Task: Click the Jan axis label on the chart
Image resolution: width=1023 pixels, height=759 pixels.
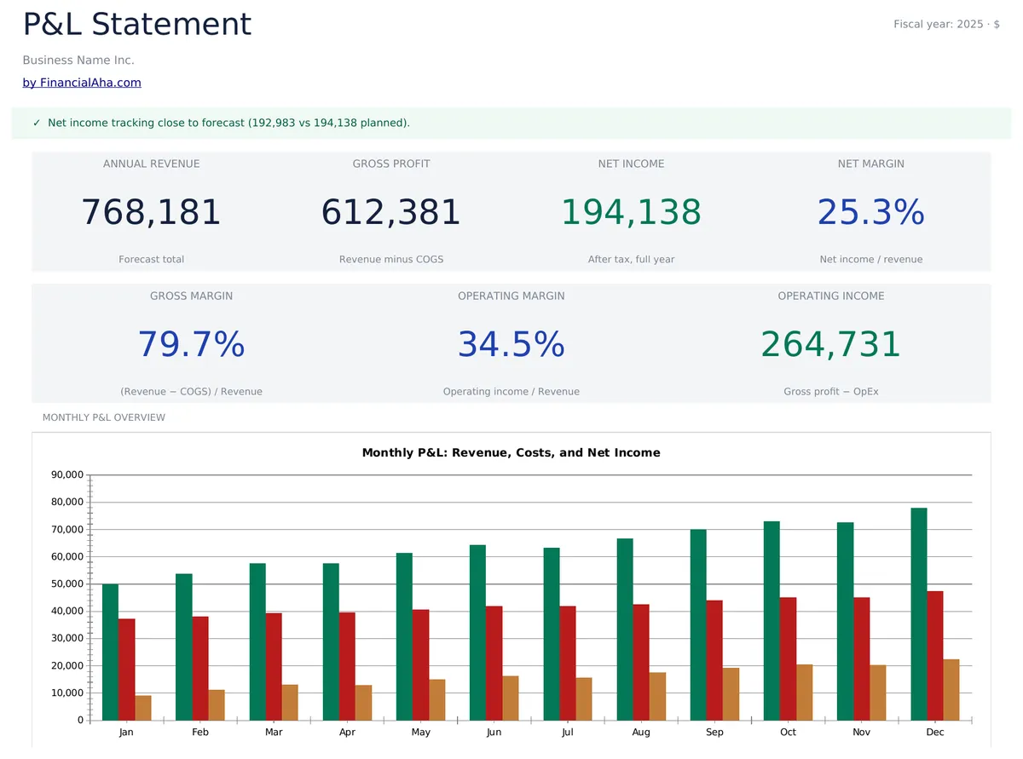Action: tap(126, 732)
